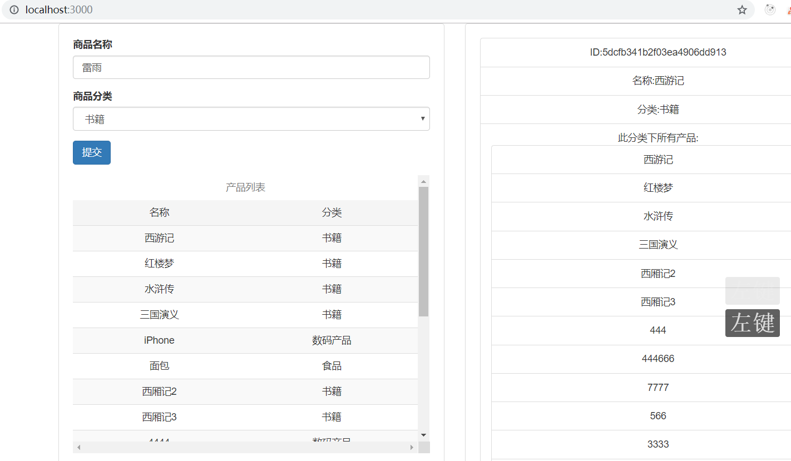Click the orange extension icon at top right

tap(788, 9)
